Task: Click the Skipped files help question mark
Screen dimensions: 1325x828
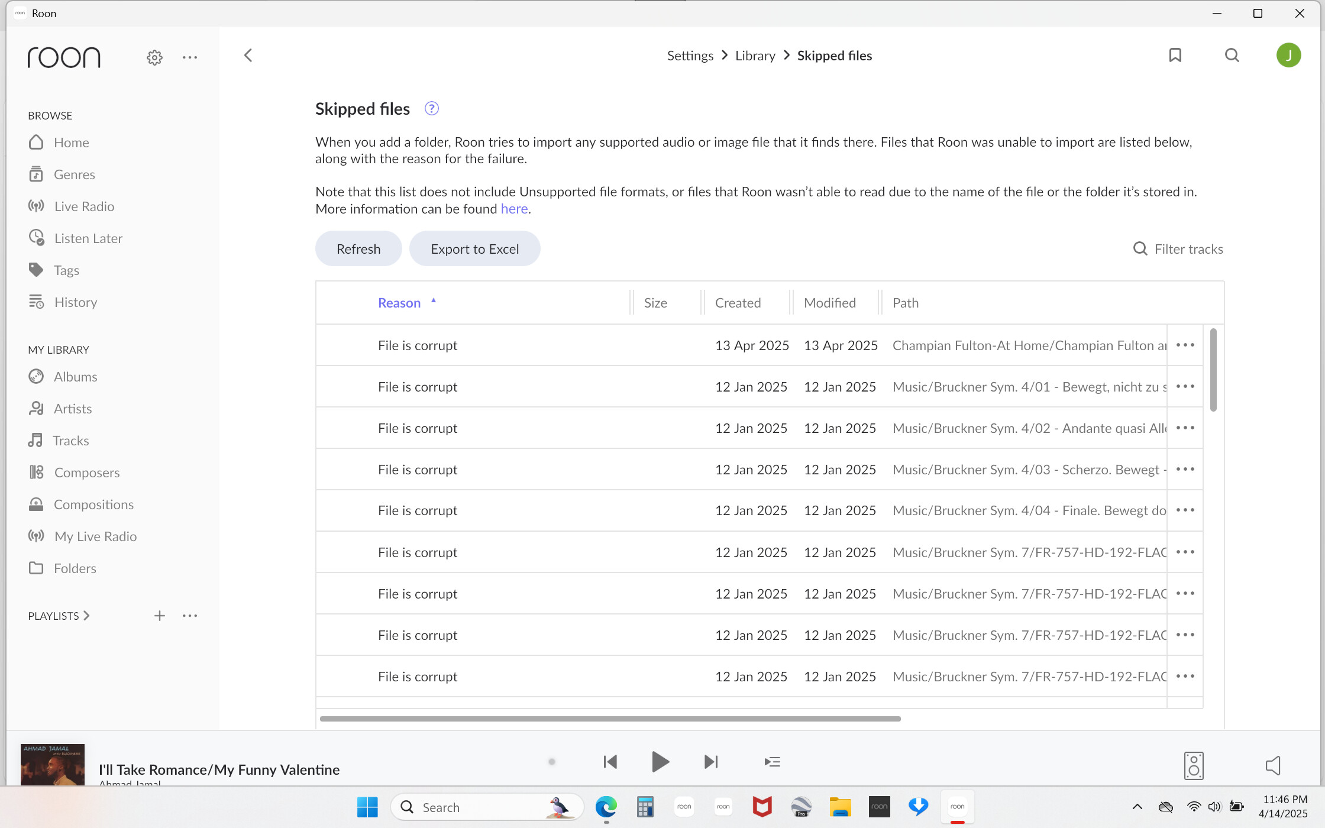Action: 432,109
